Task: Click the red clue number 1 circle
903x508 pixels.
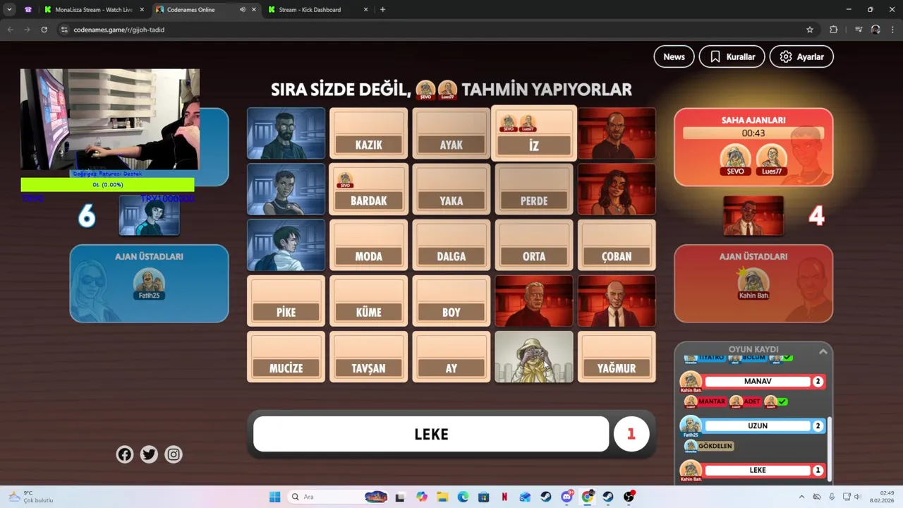Action: click(x=631, y=434)
